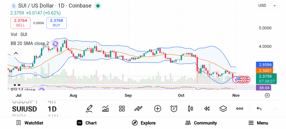Image resolution: width=286 pixels, height=129 pixels.
Task: Click the compare symbols wavy-lines icon
Action: pos(139,109)
